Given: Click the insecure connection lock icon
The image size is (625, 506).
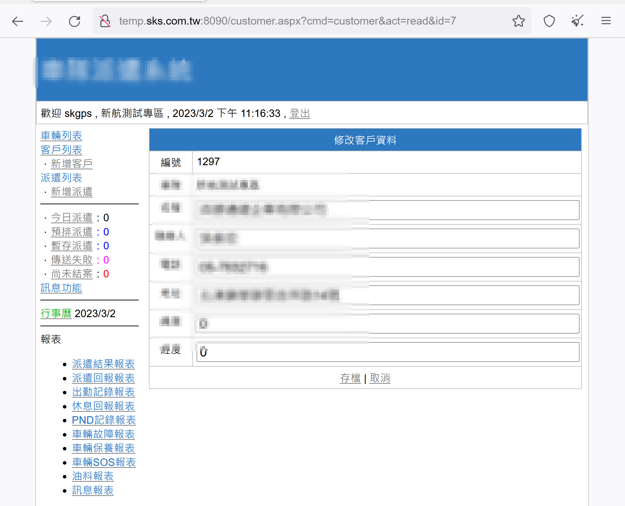Looking at the screenshot, I should (105, 21).
